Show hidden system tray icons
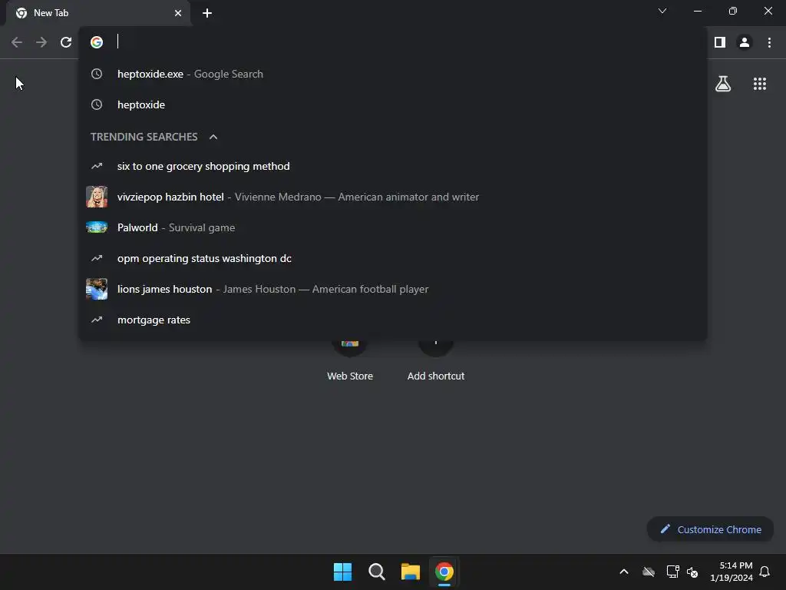 pos(624,572)
